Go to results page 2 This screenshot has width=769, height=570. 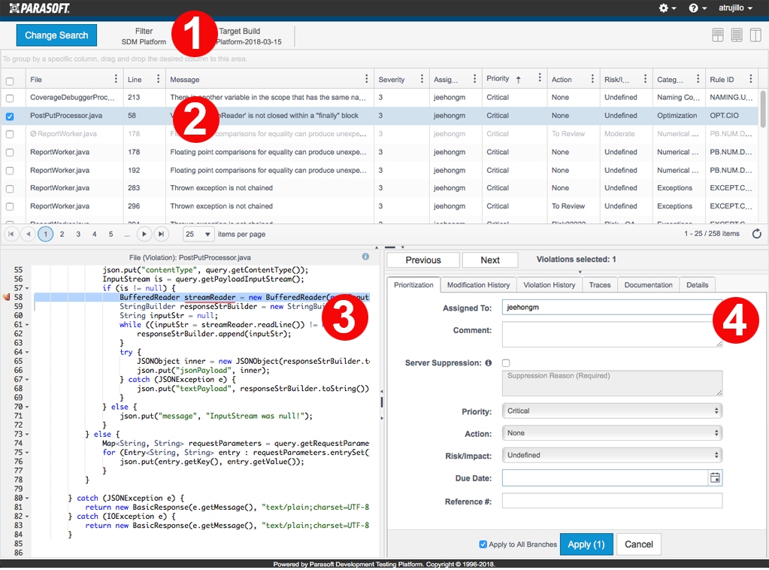click(62, 234)
